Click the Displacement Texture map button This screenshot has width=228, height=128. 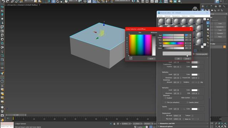pyautogui.click(x=192, y=116)
